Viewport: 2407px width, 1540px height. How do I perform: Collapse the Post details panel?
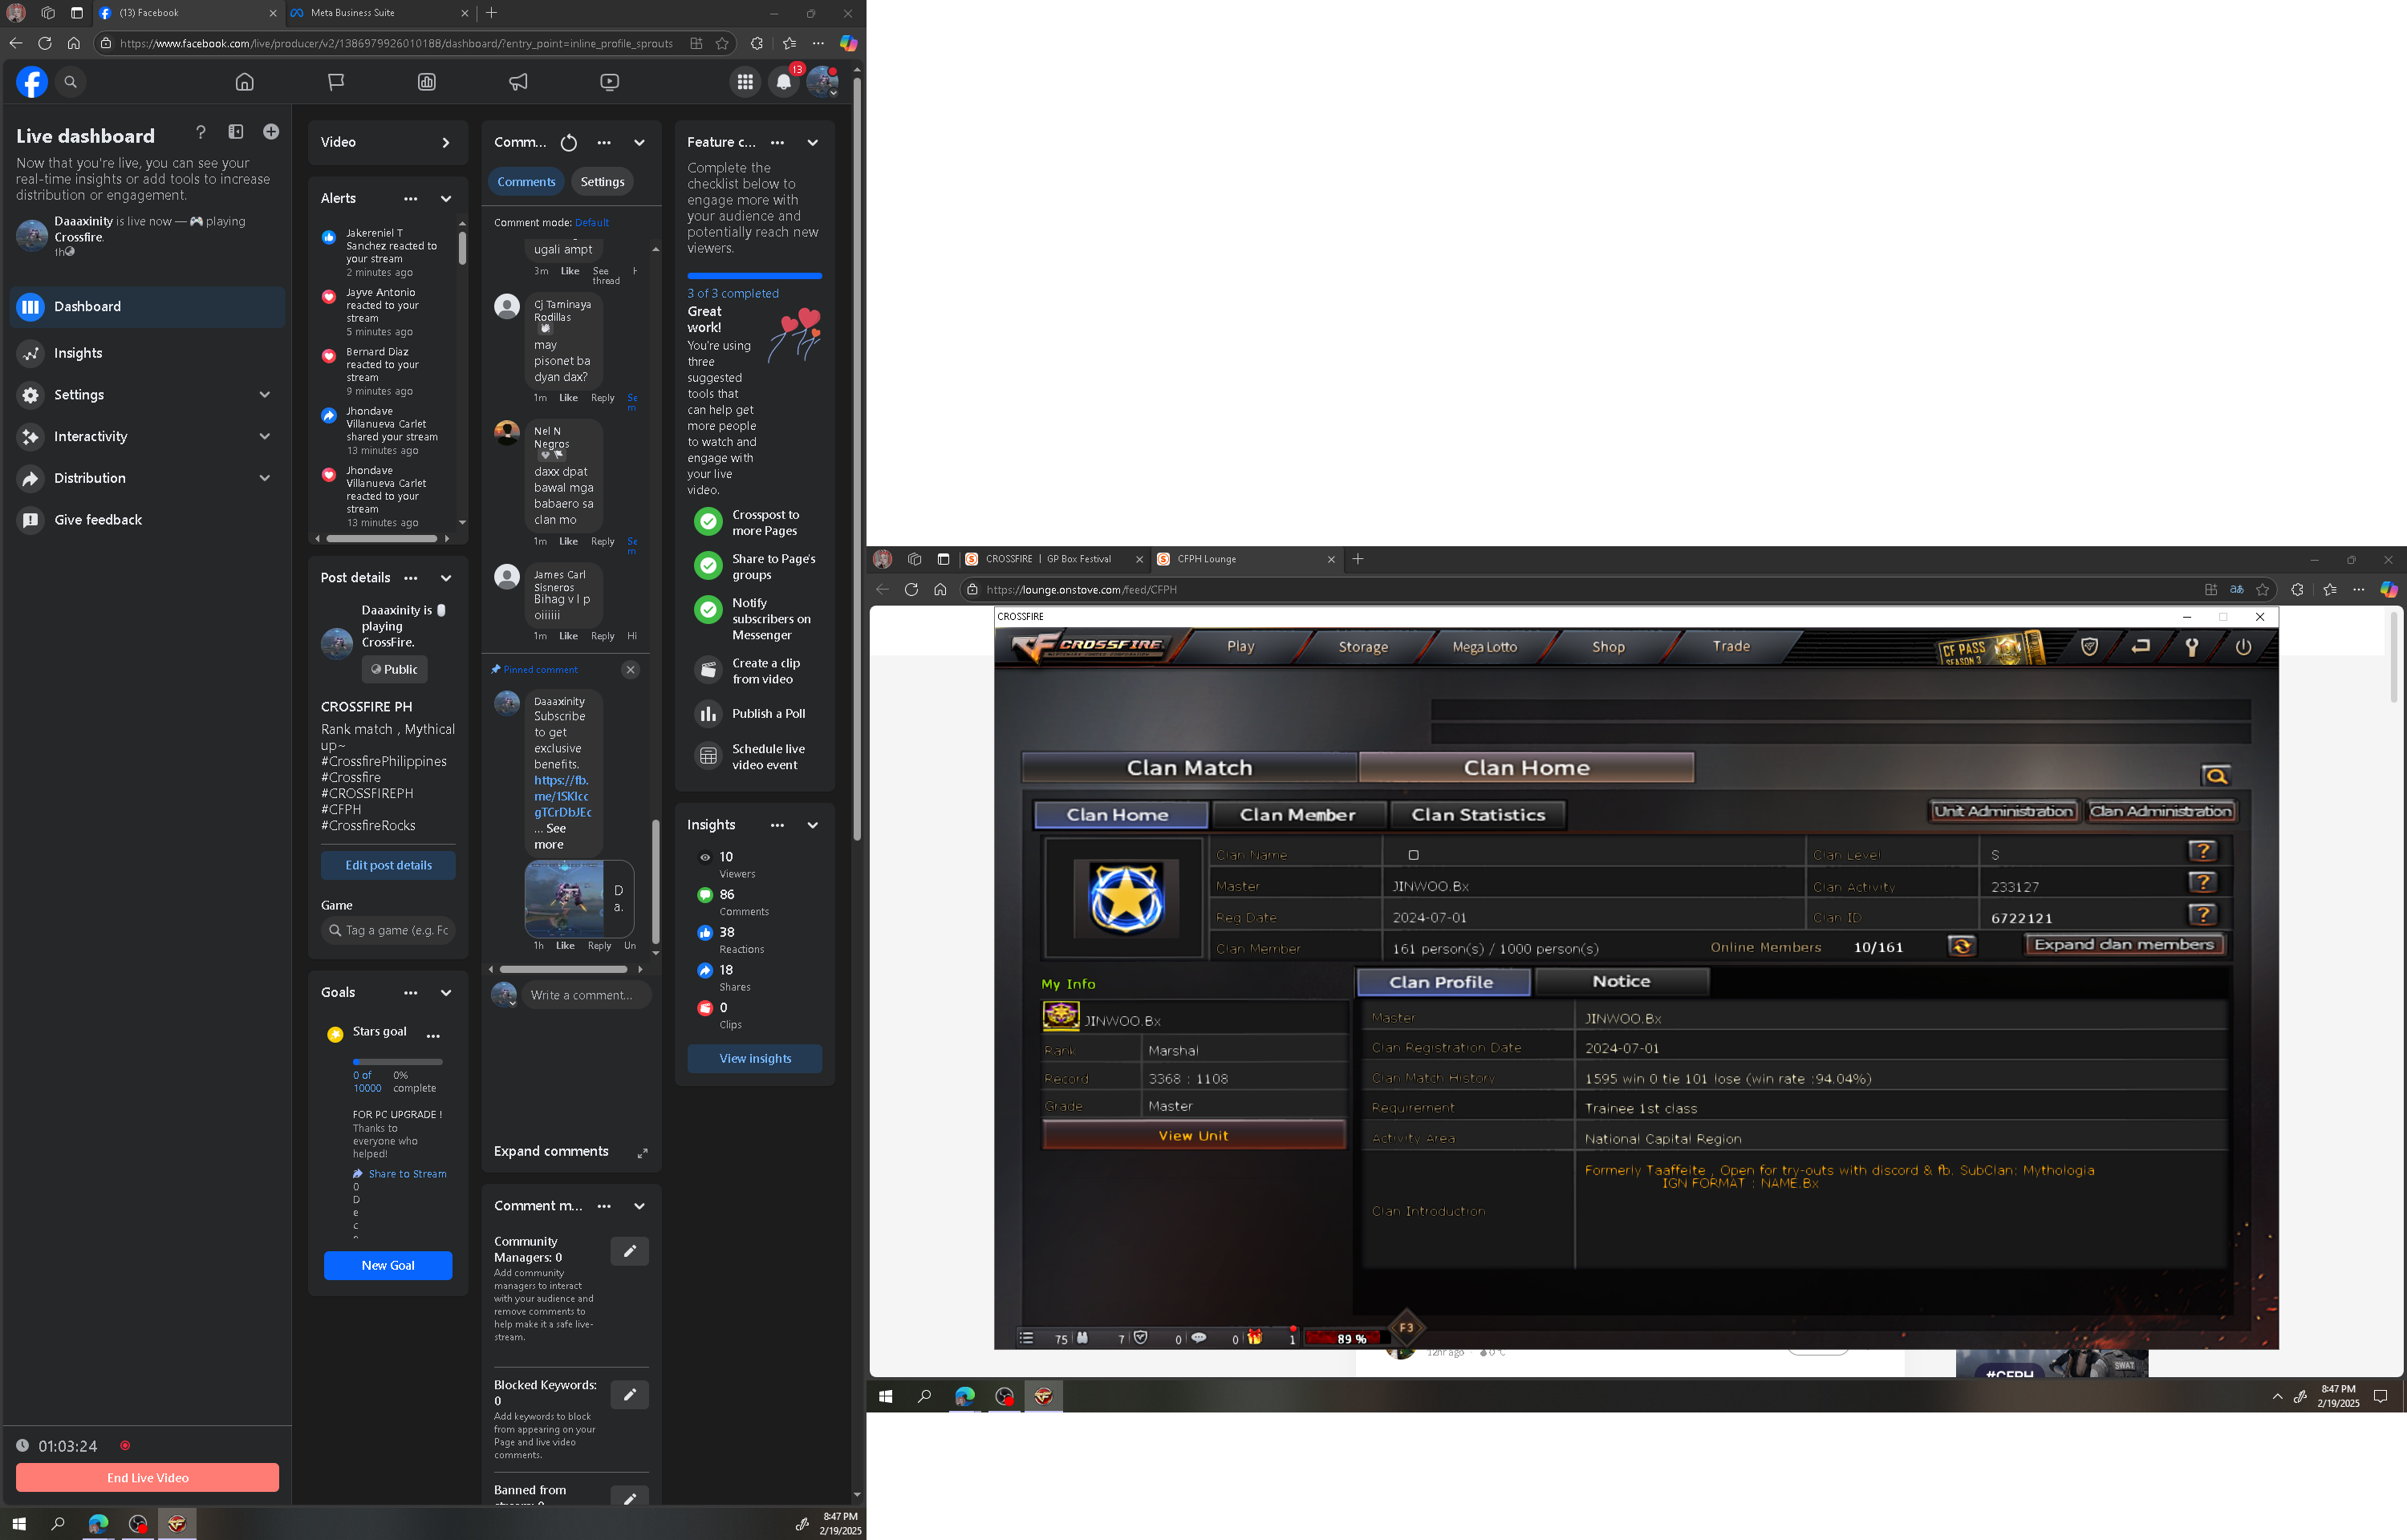[446, 578]
